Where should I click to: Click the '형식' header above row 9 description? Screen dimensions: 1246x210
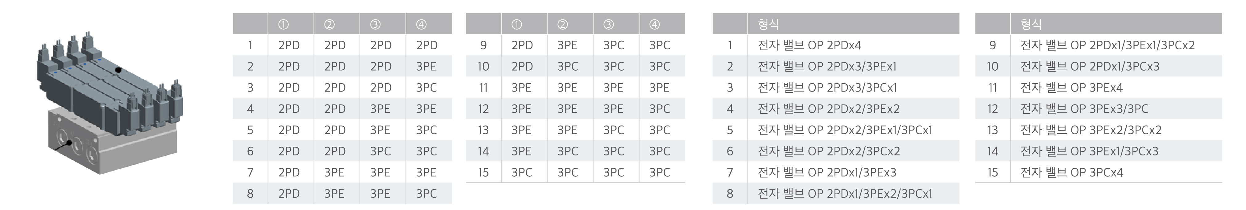coord(1031,24)
